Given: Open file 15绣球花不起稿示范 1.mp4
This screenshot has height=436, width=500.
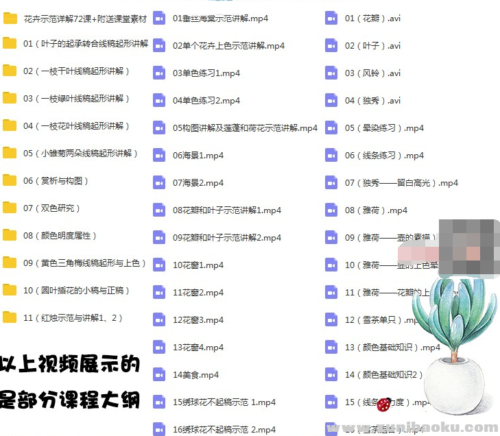Looking at the screenshot, I should click(x=224, y=402).
